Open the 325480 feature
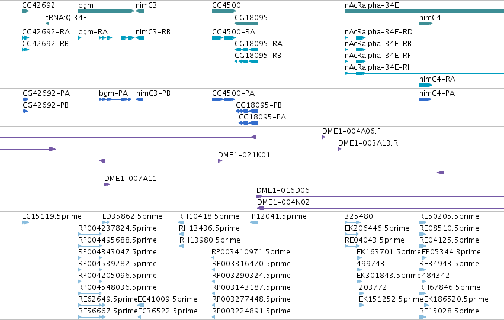The height and width of the screenshot is (320, 504). coord(352,222)
